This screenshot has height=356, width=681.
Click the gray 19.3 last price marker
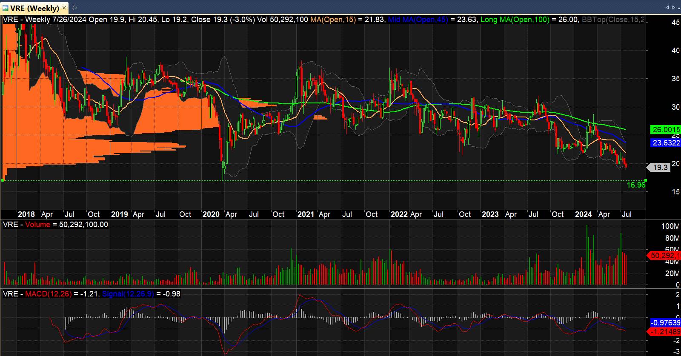[659, 168]
